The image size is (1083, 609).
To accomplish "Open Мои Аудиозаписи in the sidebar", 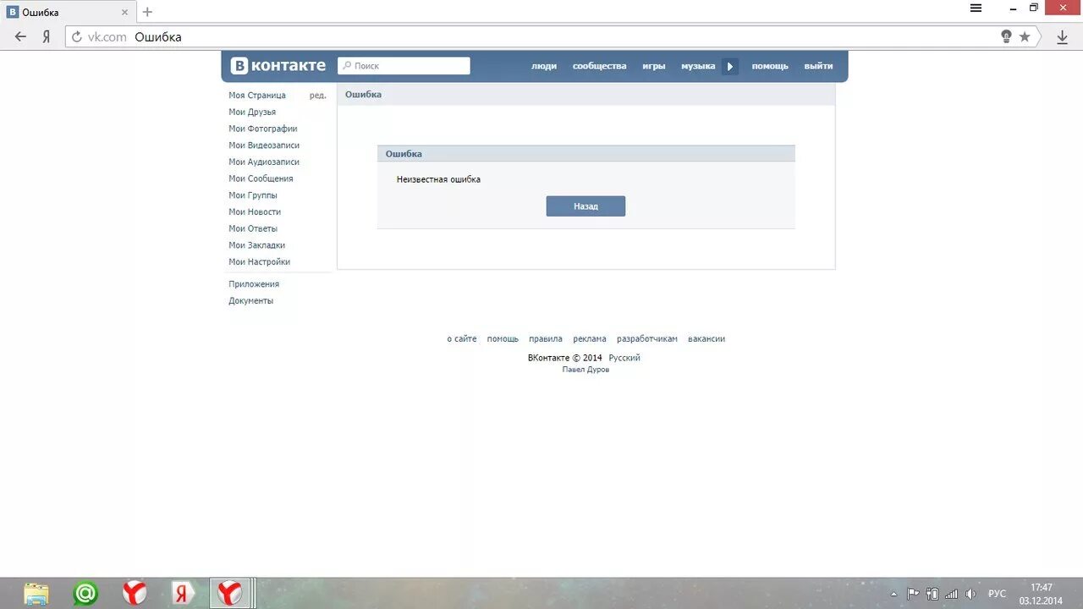I will (264, 162).
